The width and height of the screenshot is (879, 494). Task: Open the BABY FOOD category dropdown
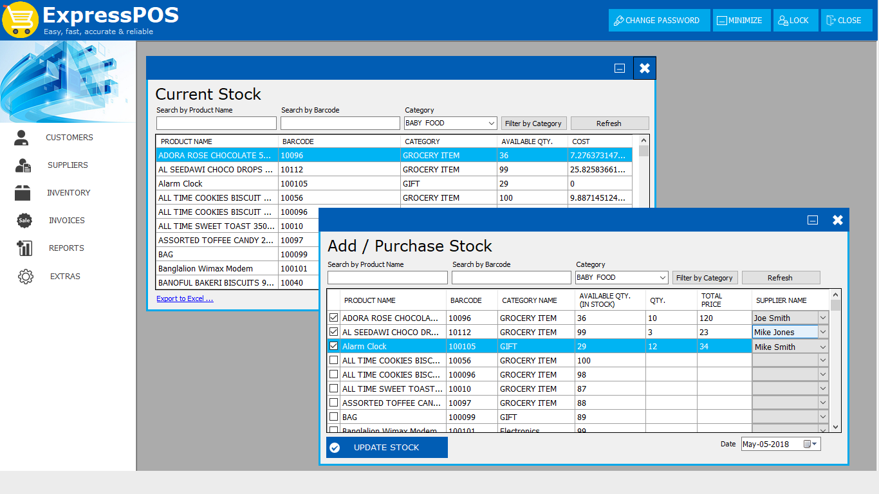click(662, 277)
